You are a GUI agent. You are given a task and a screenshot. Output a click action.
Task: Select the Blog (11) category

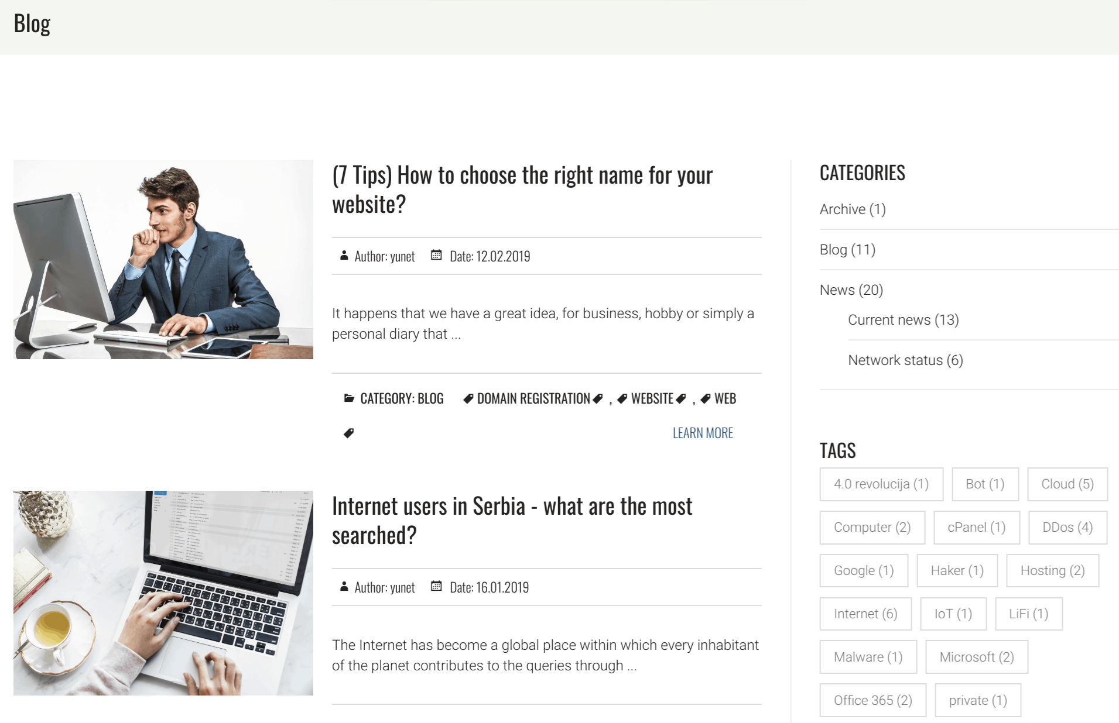[x=847, y=250]
